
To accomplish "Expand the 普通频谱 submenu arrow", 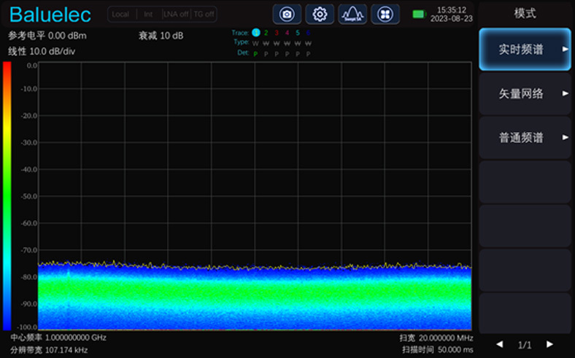I will tap(566, 137).
